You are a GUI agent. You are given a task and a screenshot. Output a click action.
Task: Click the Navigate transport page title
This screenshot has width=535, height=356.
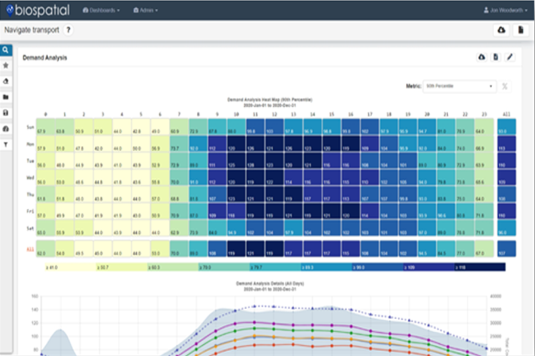(x=32, y=30)
